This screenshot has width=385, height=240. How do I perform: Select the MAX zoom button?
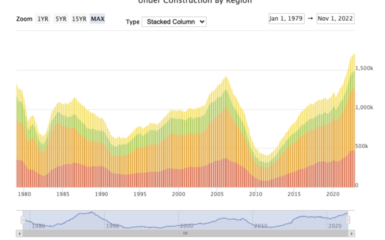tap(98, 19)
